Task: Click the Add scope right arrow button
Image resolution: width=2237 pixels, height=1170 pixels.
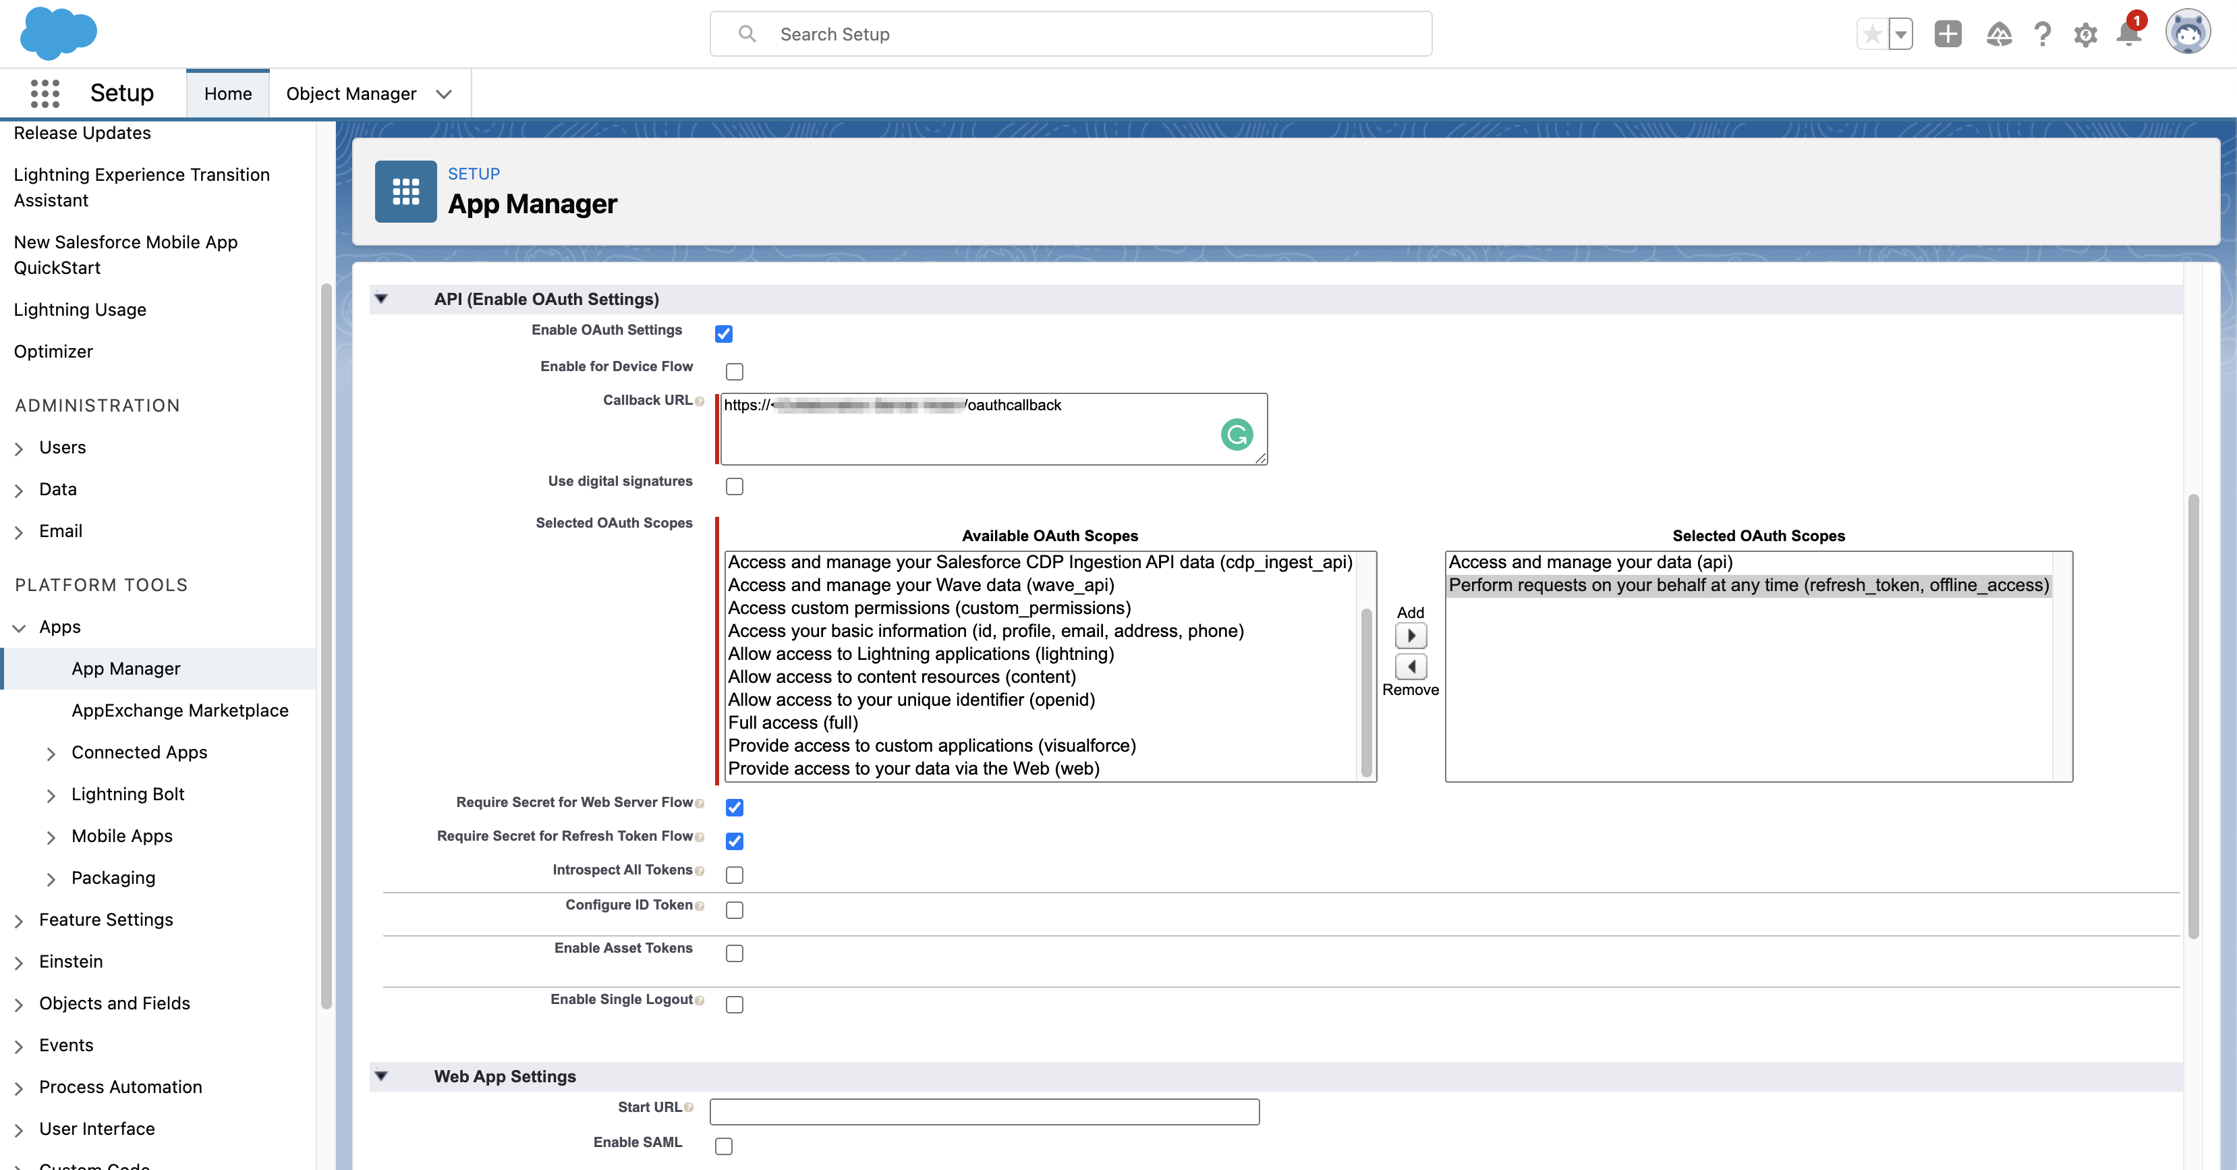Action: pos(1411,636)
